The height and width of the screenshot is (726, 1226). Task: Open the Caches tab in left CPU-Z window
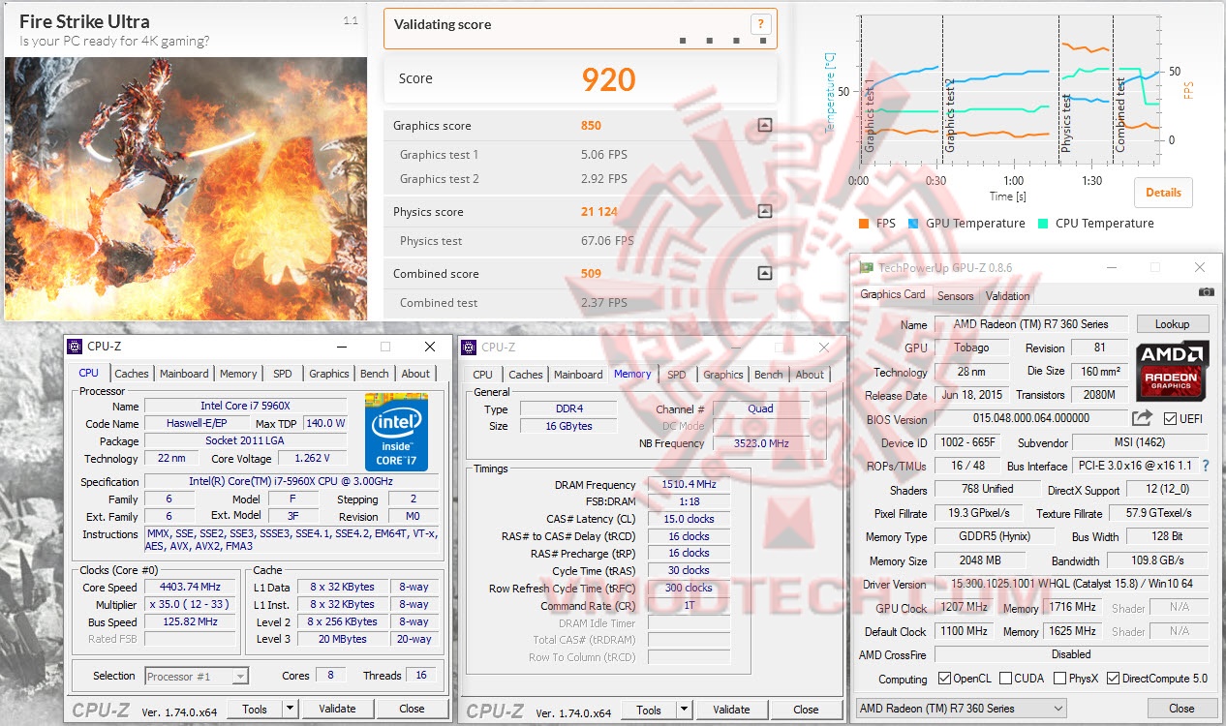click(132, 374)
